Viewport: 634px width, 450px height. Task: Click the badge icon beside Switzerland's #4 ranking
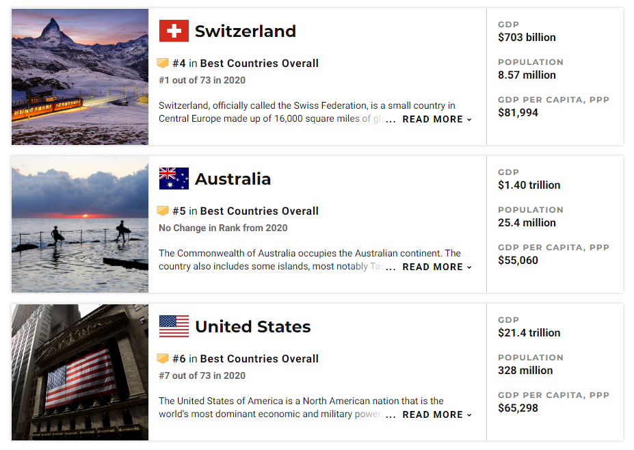click(163, 63)
